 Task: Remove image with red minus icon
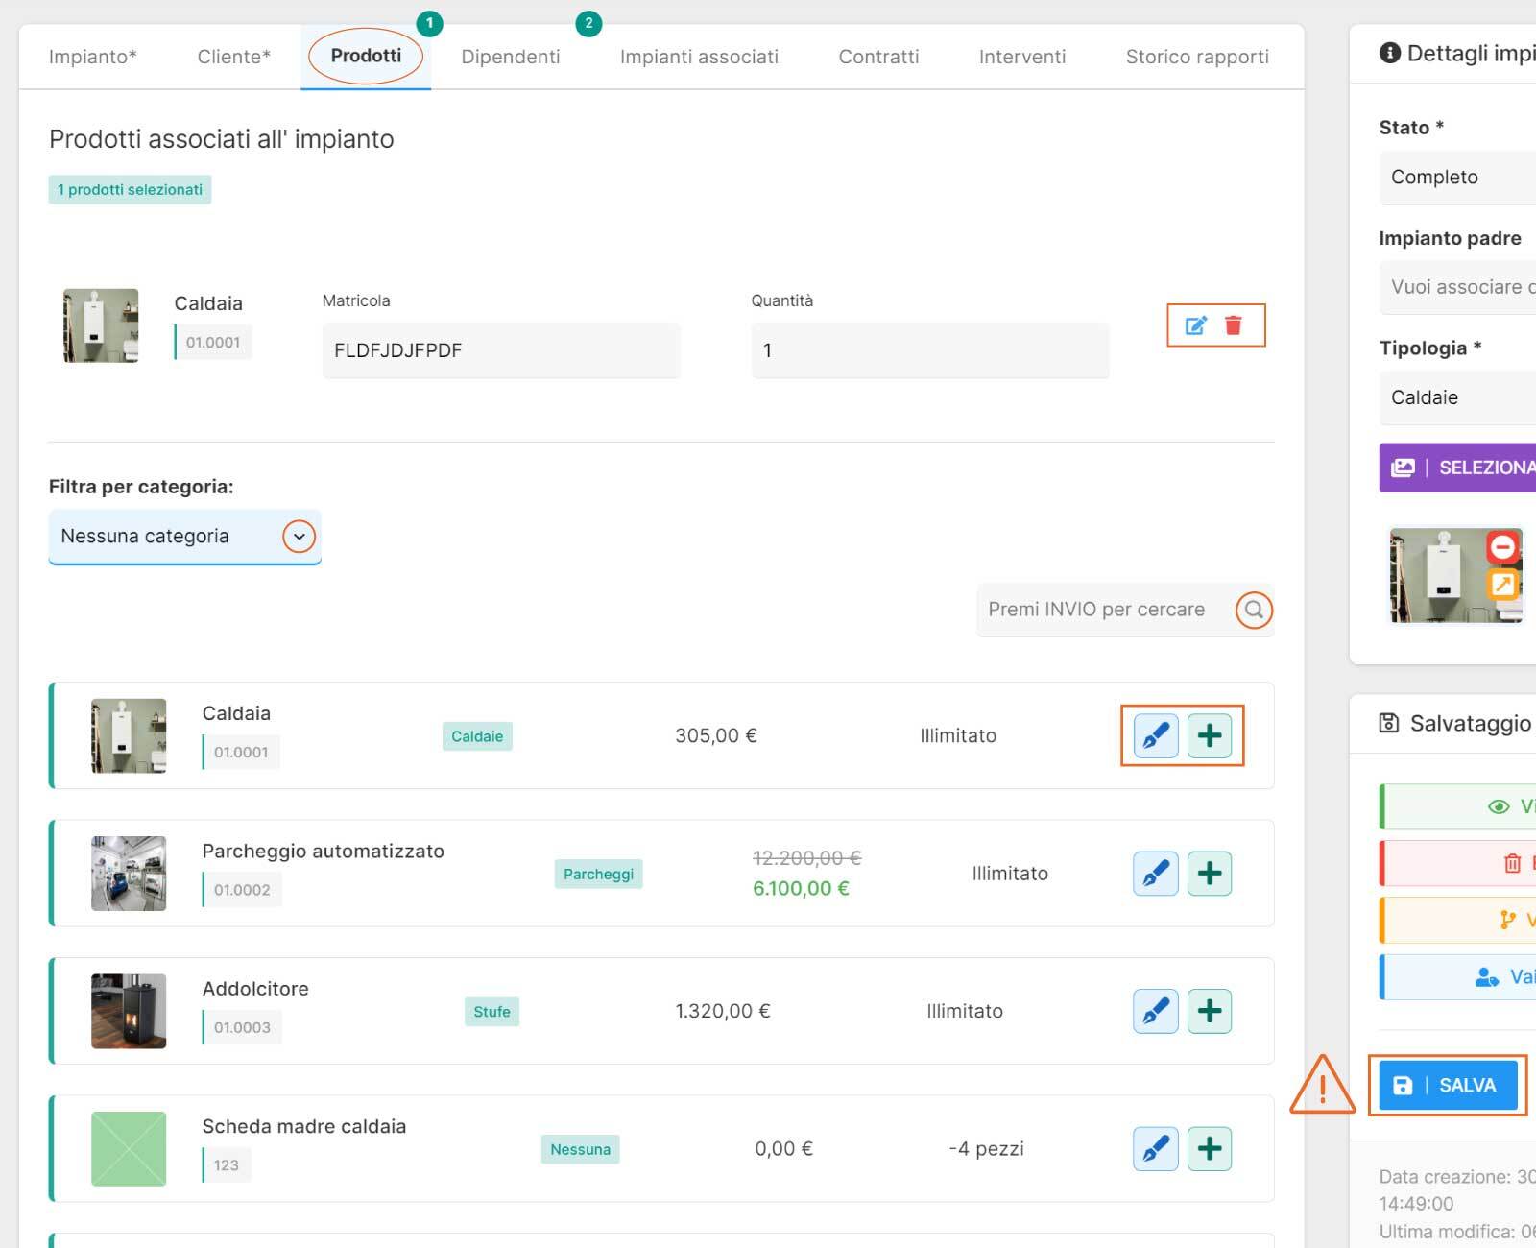click(1502, 547)
